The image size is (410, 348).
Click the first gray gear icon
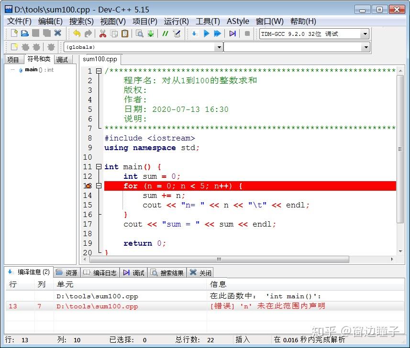pyautogui.click(x=25, y=47)
